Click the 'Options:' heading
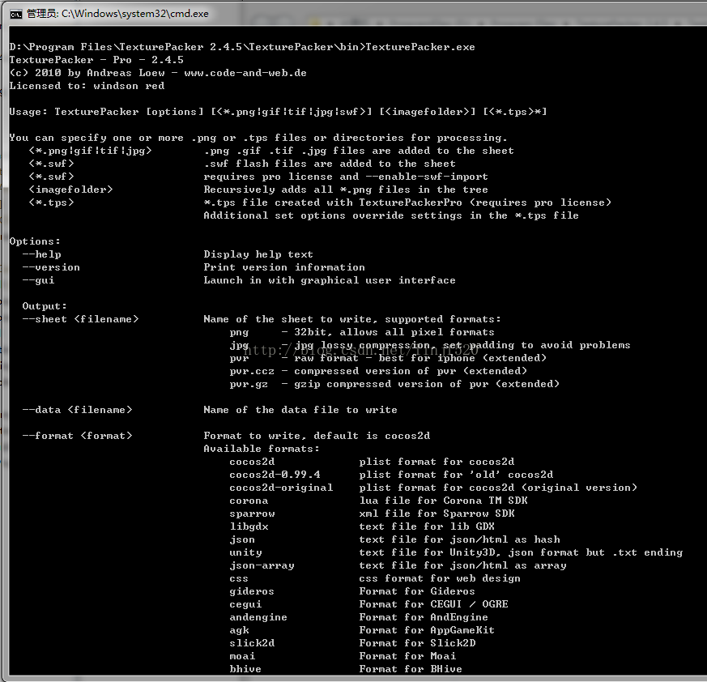The width and height of the screenshot is (707, 682). click(35, 241)
